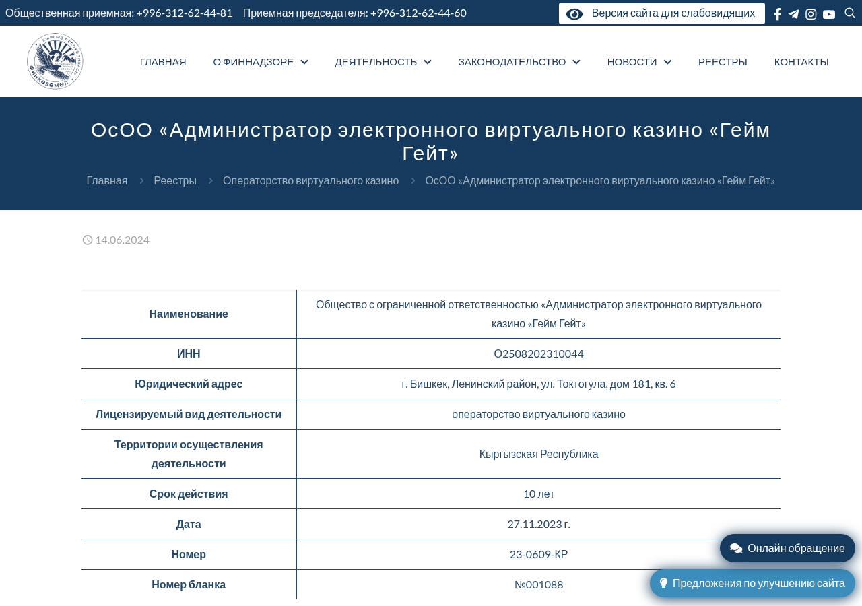Open the Главная menu item
The width and height of the screenshot is (862, 606).
click(163, 62)
